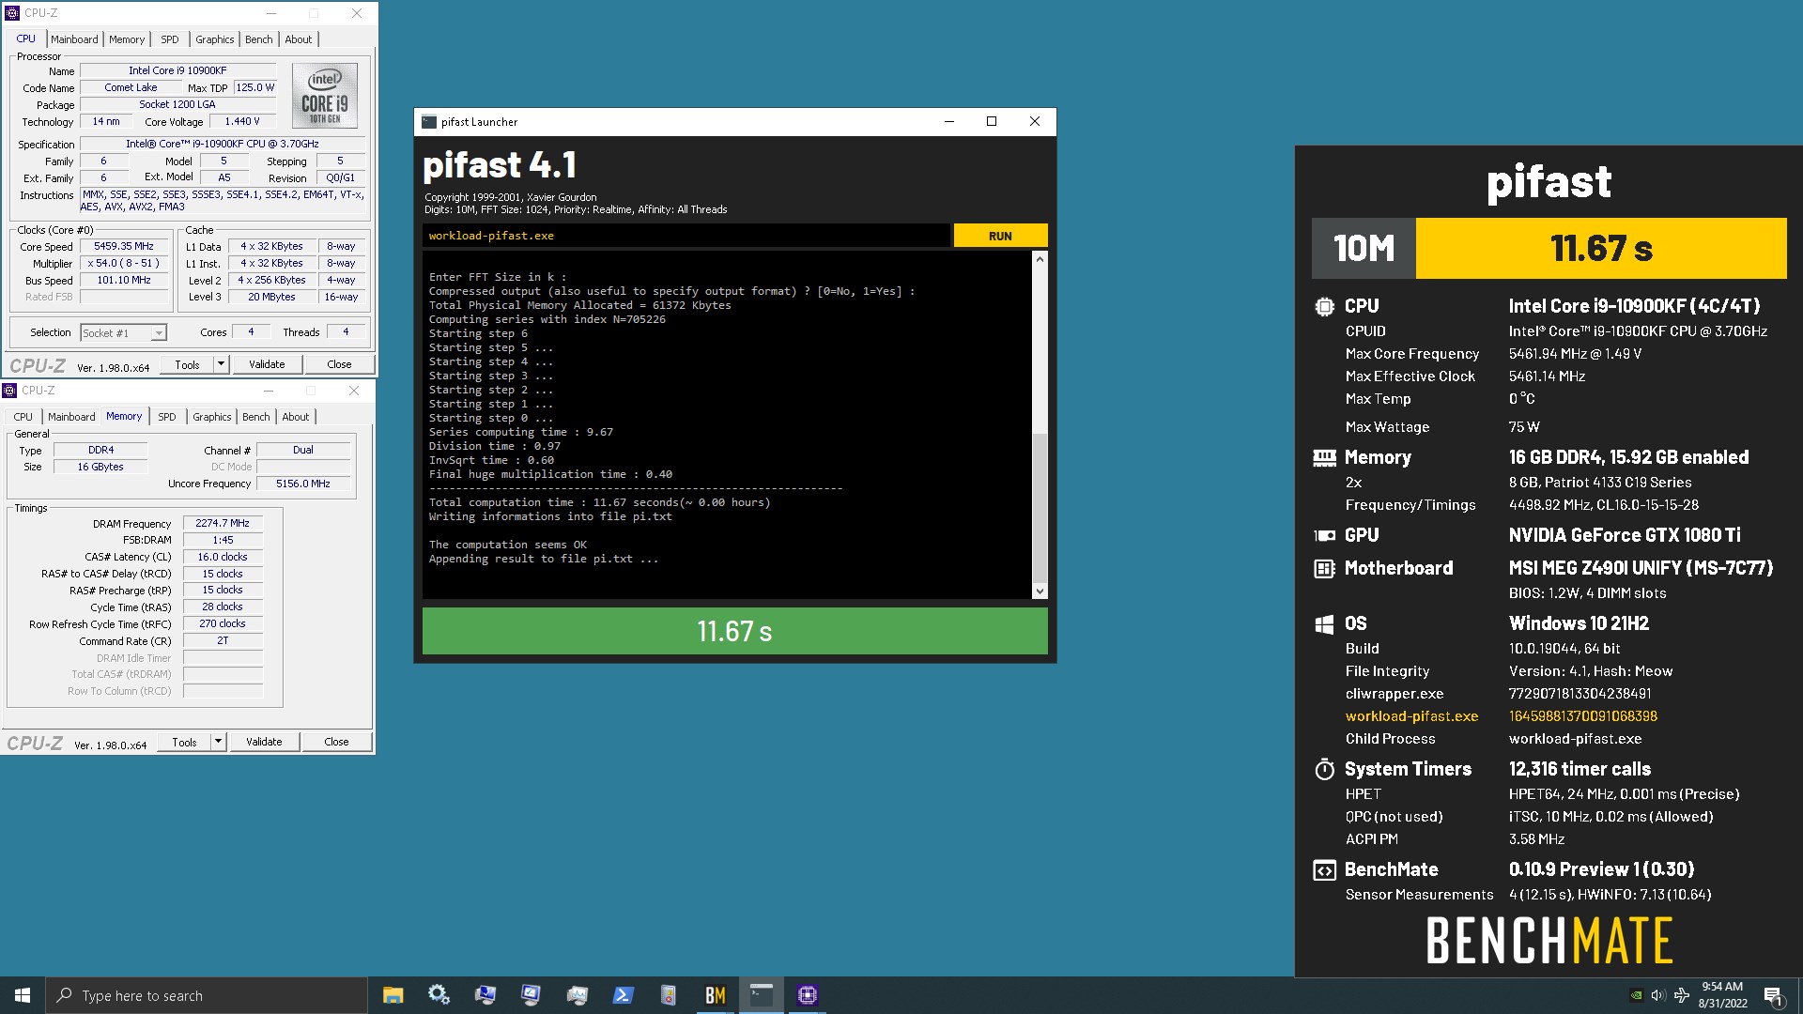Click the DRAM Frequency value 2274.7 MHz
The image size is (1803, 1014).
click(x=223, y=523)
